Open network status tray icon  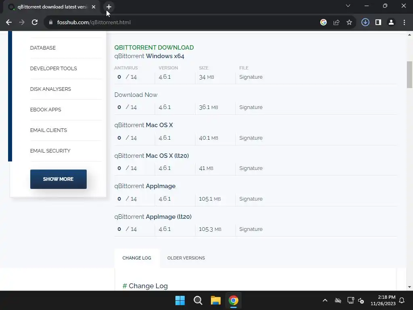(x=350, y=300)
